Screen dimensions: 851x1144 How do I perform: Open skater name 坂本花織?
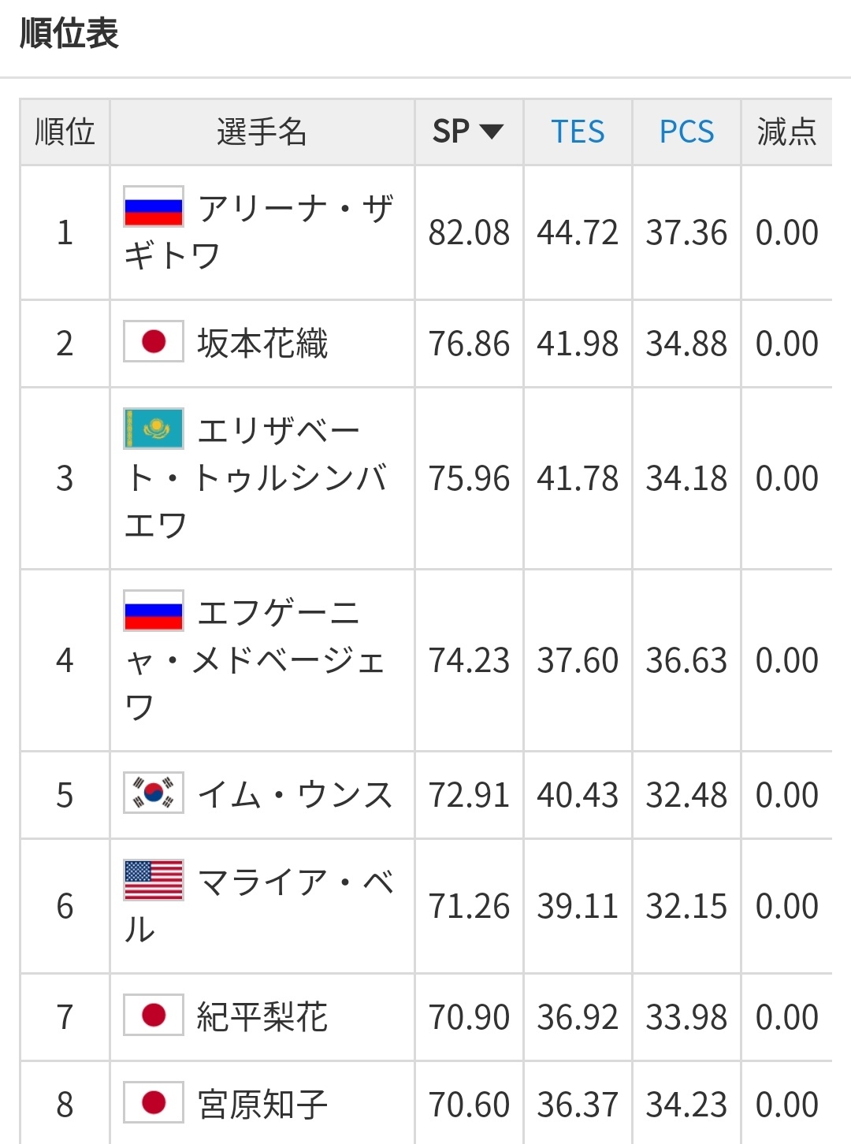coord(262,344)
